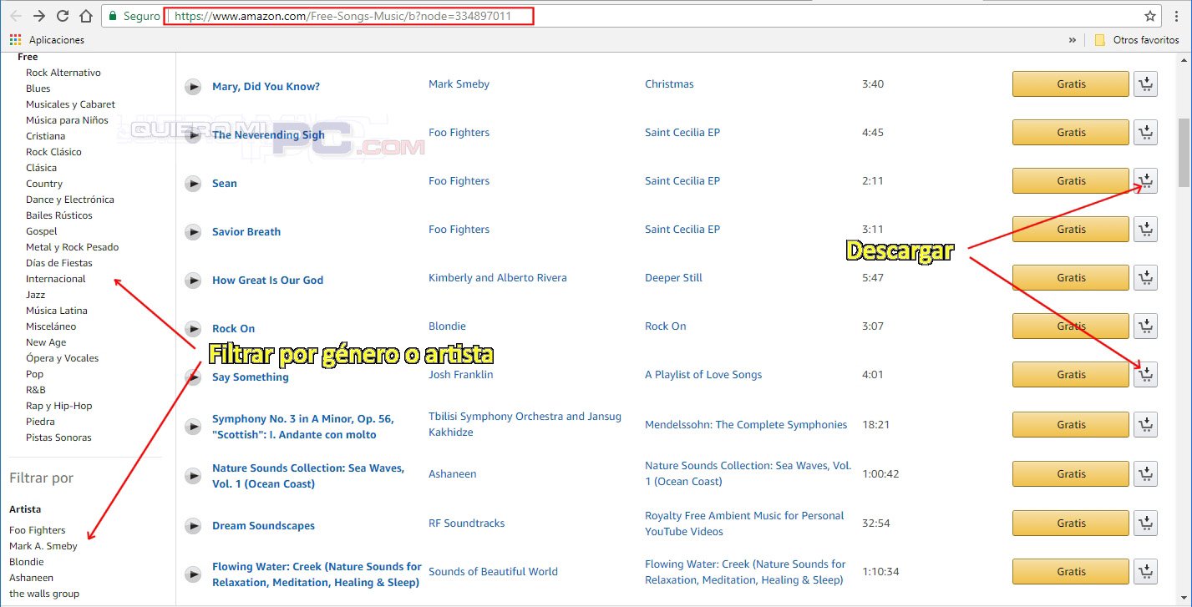Open album A Playlist of Love Songs
Screen dimensions: 1192x607
(x=703, y=375)
